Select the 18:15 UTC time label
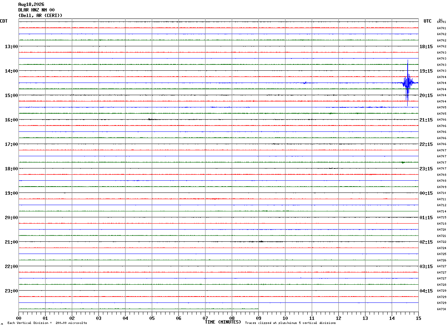 coord(427,47)
